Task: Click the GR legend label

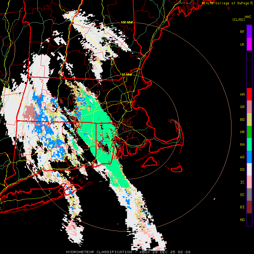Action: [x=242, y=107]
